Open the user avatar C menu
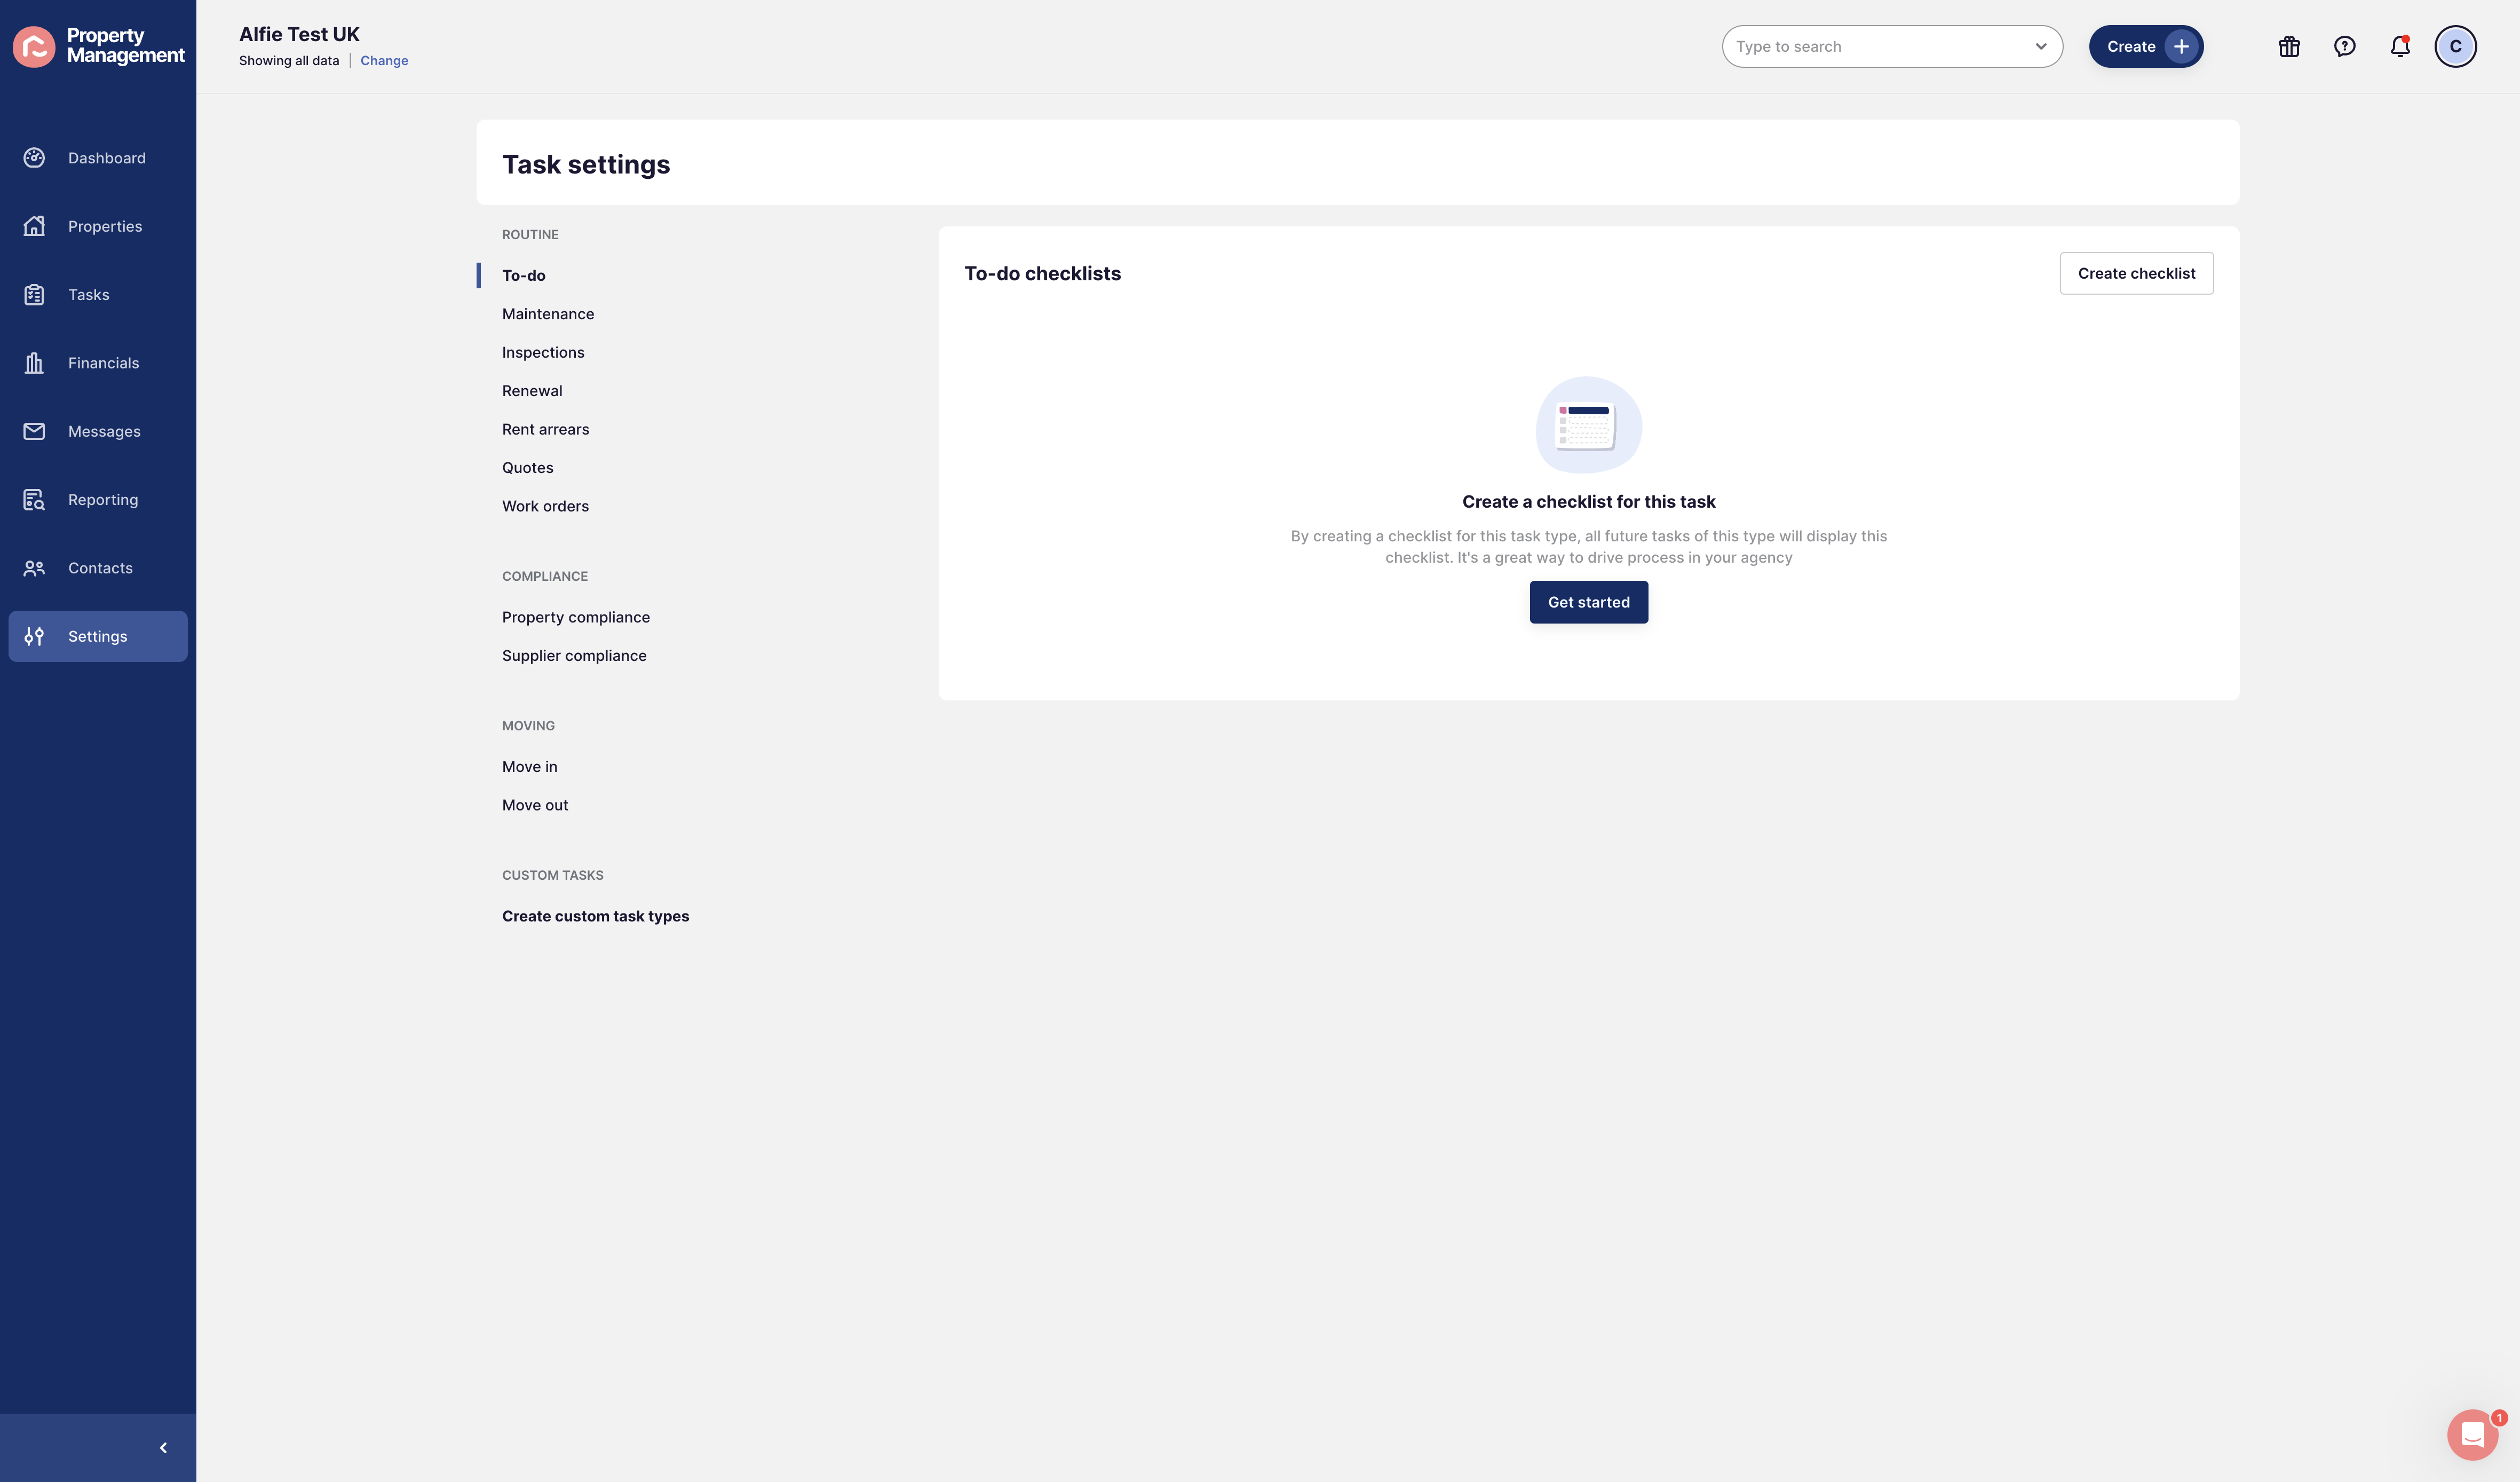Screen dimensions: 2520x1482 [2455, 46]
